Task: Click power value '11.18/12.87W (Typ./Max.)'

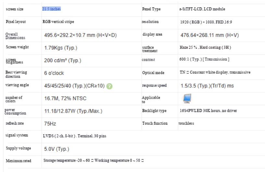Action: (x=73, y=111)
